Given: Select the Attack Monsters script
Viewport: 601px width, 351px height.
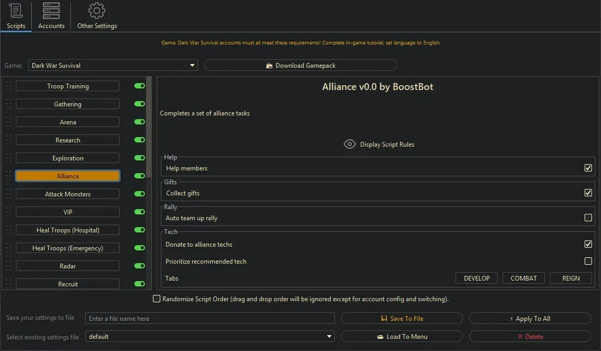Looking at the screenshot, I should pos(68,194).
